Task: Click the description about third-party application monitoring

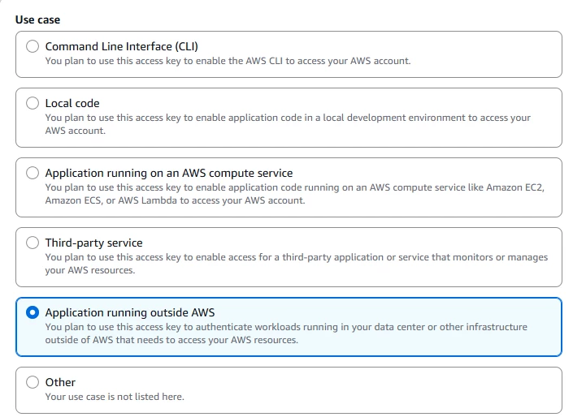Action: pos(297,264)
